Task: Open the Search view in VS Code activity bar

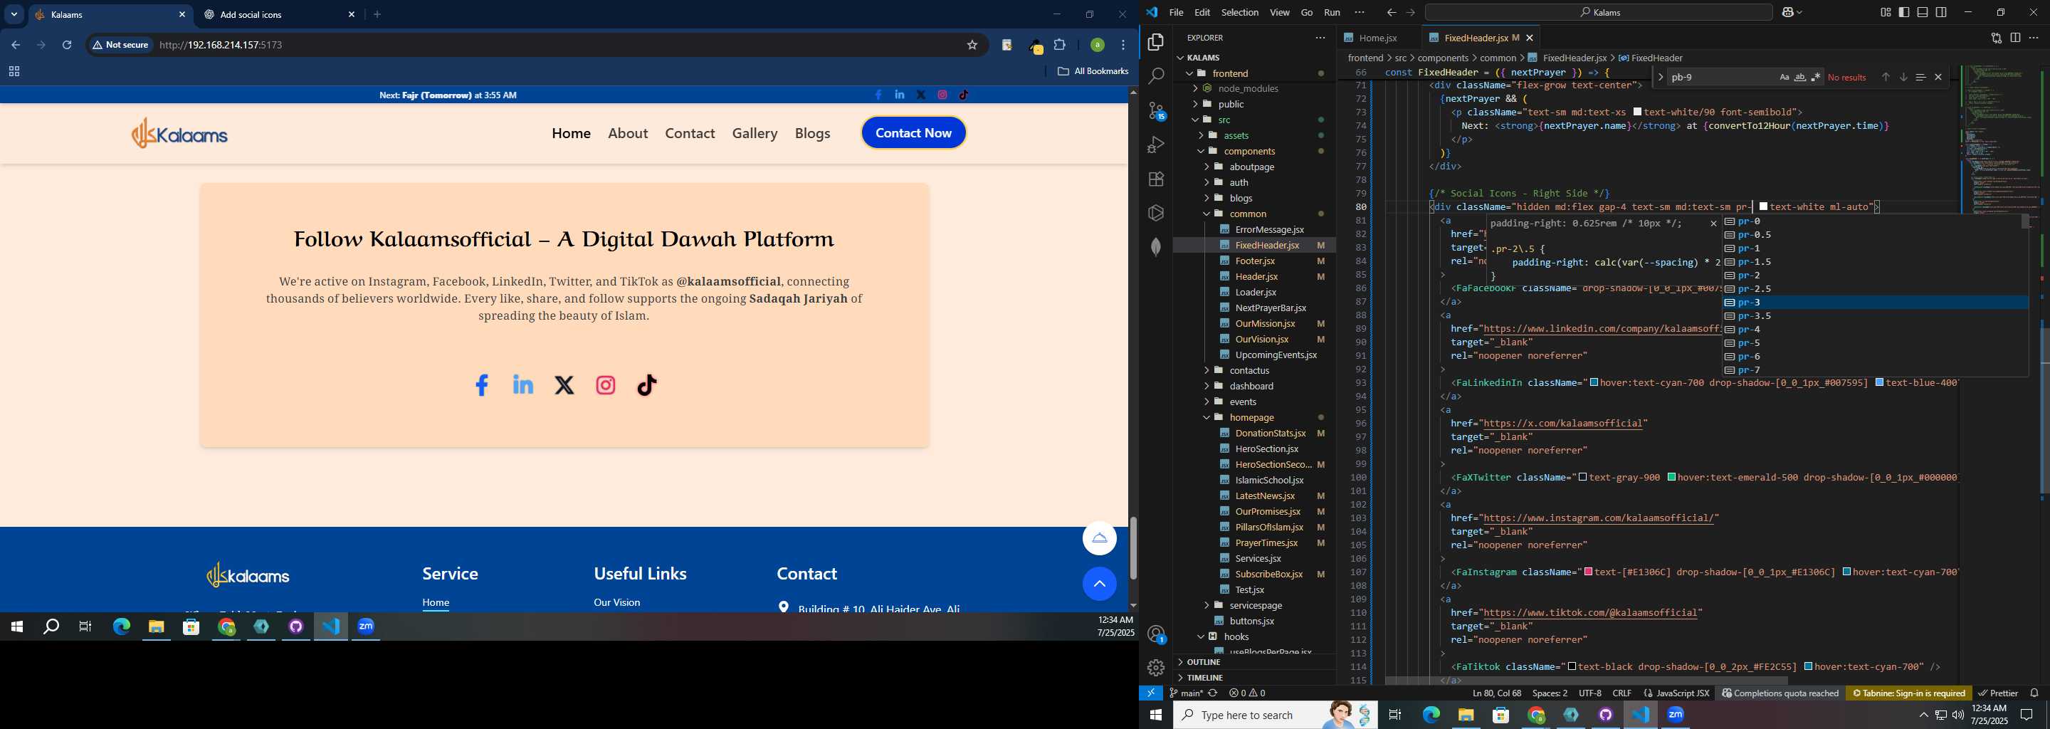Action: pos(1155,76)
